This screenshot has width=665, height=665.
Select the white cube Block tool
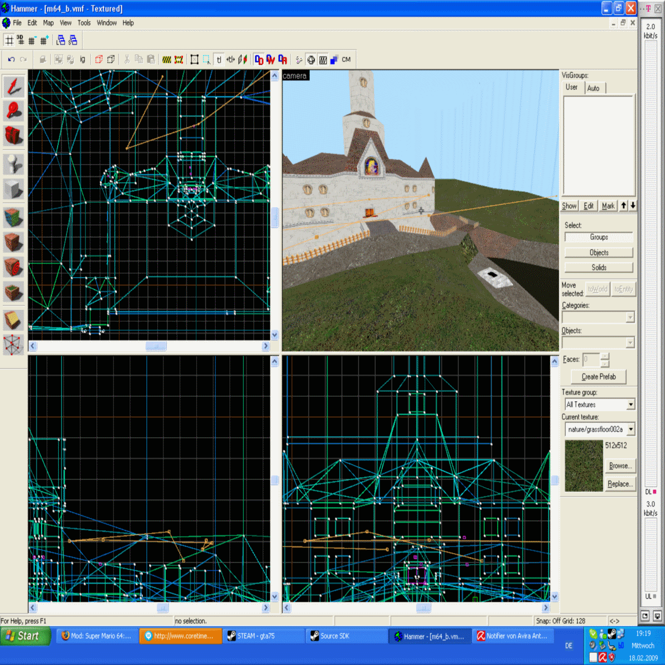click(x=14, y=190)
